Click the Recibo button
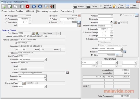Image resolution: width=140 pixels, height=99 pixels. (x=122, y=22)
